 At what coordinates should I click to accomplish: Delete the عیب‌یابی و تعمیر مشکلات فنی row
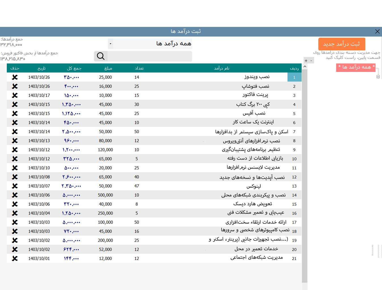pyautogui.click(x=15, y=213)
